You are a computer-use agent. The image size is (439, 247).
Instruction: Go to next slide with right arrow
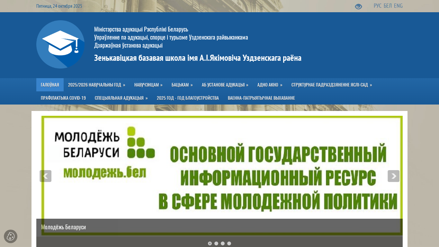pos(393,176)
